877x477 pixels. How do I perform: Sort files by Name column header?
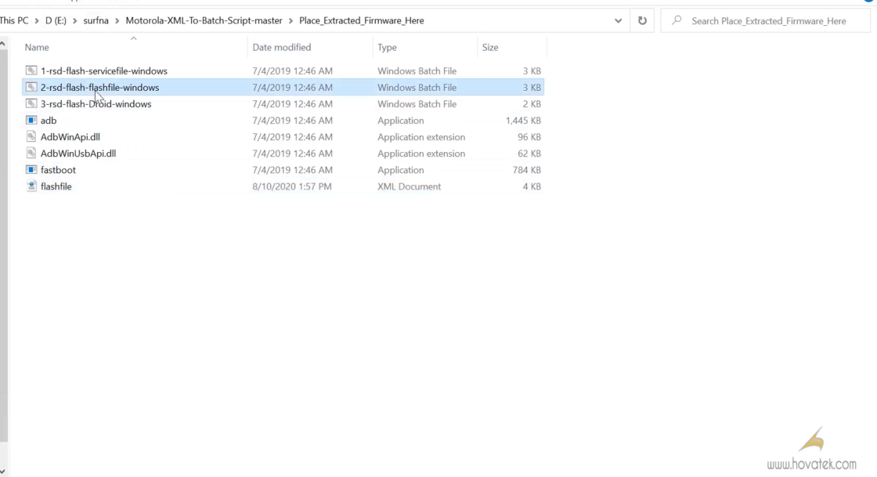click(x=37, y=48)
